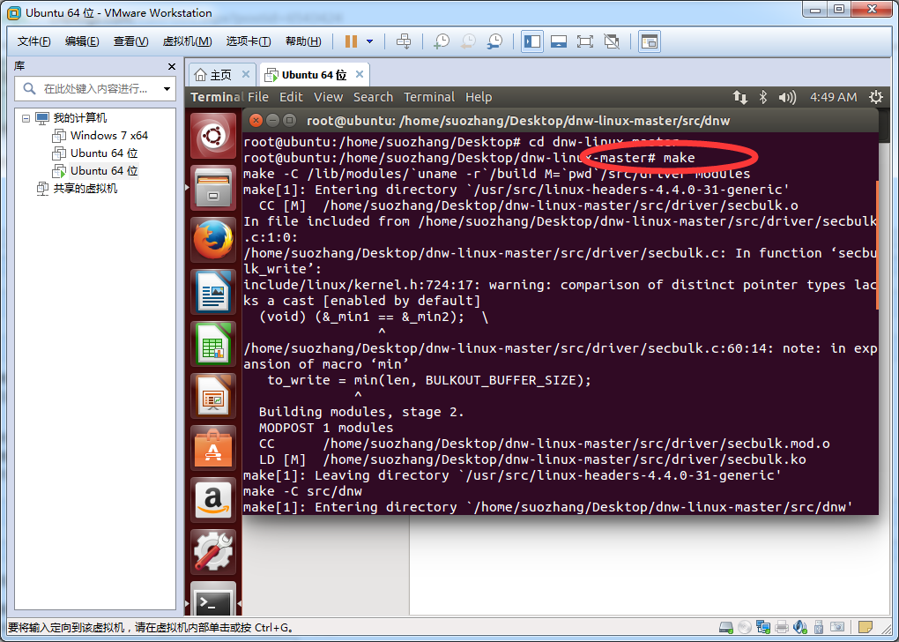Open Ubuntu Software Center

tap(213, 448)
